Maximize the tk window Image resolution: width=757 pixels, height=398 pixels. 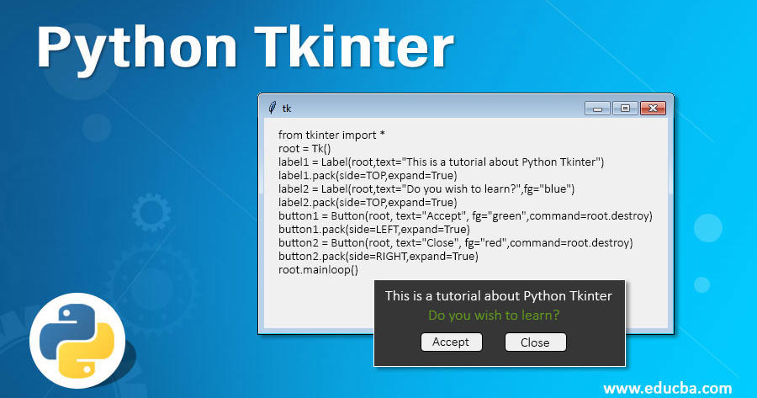click(x=625, y=109)
